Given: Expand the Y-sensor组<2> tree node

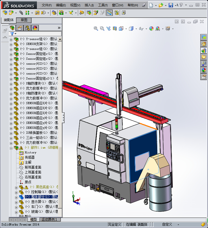Looking at the screenshot, I should click(x=11, y=40).
